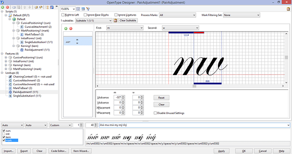292x154 pixels.
Task: Enable Disable Unused Settings checkbox
Action: coord(155,113)
